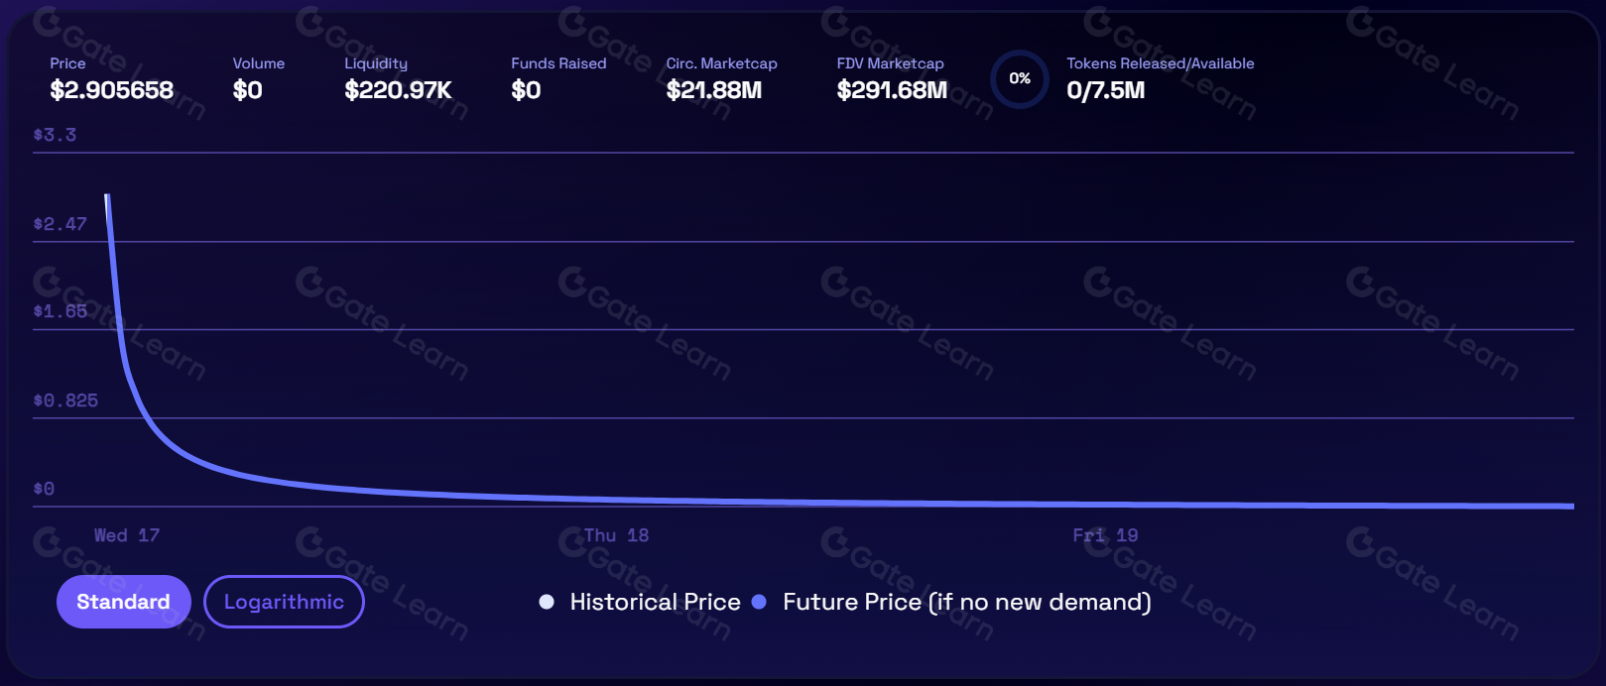Click the Price value $2.905658

112,90
